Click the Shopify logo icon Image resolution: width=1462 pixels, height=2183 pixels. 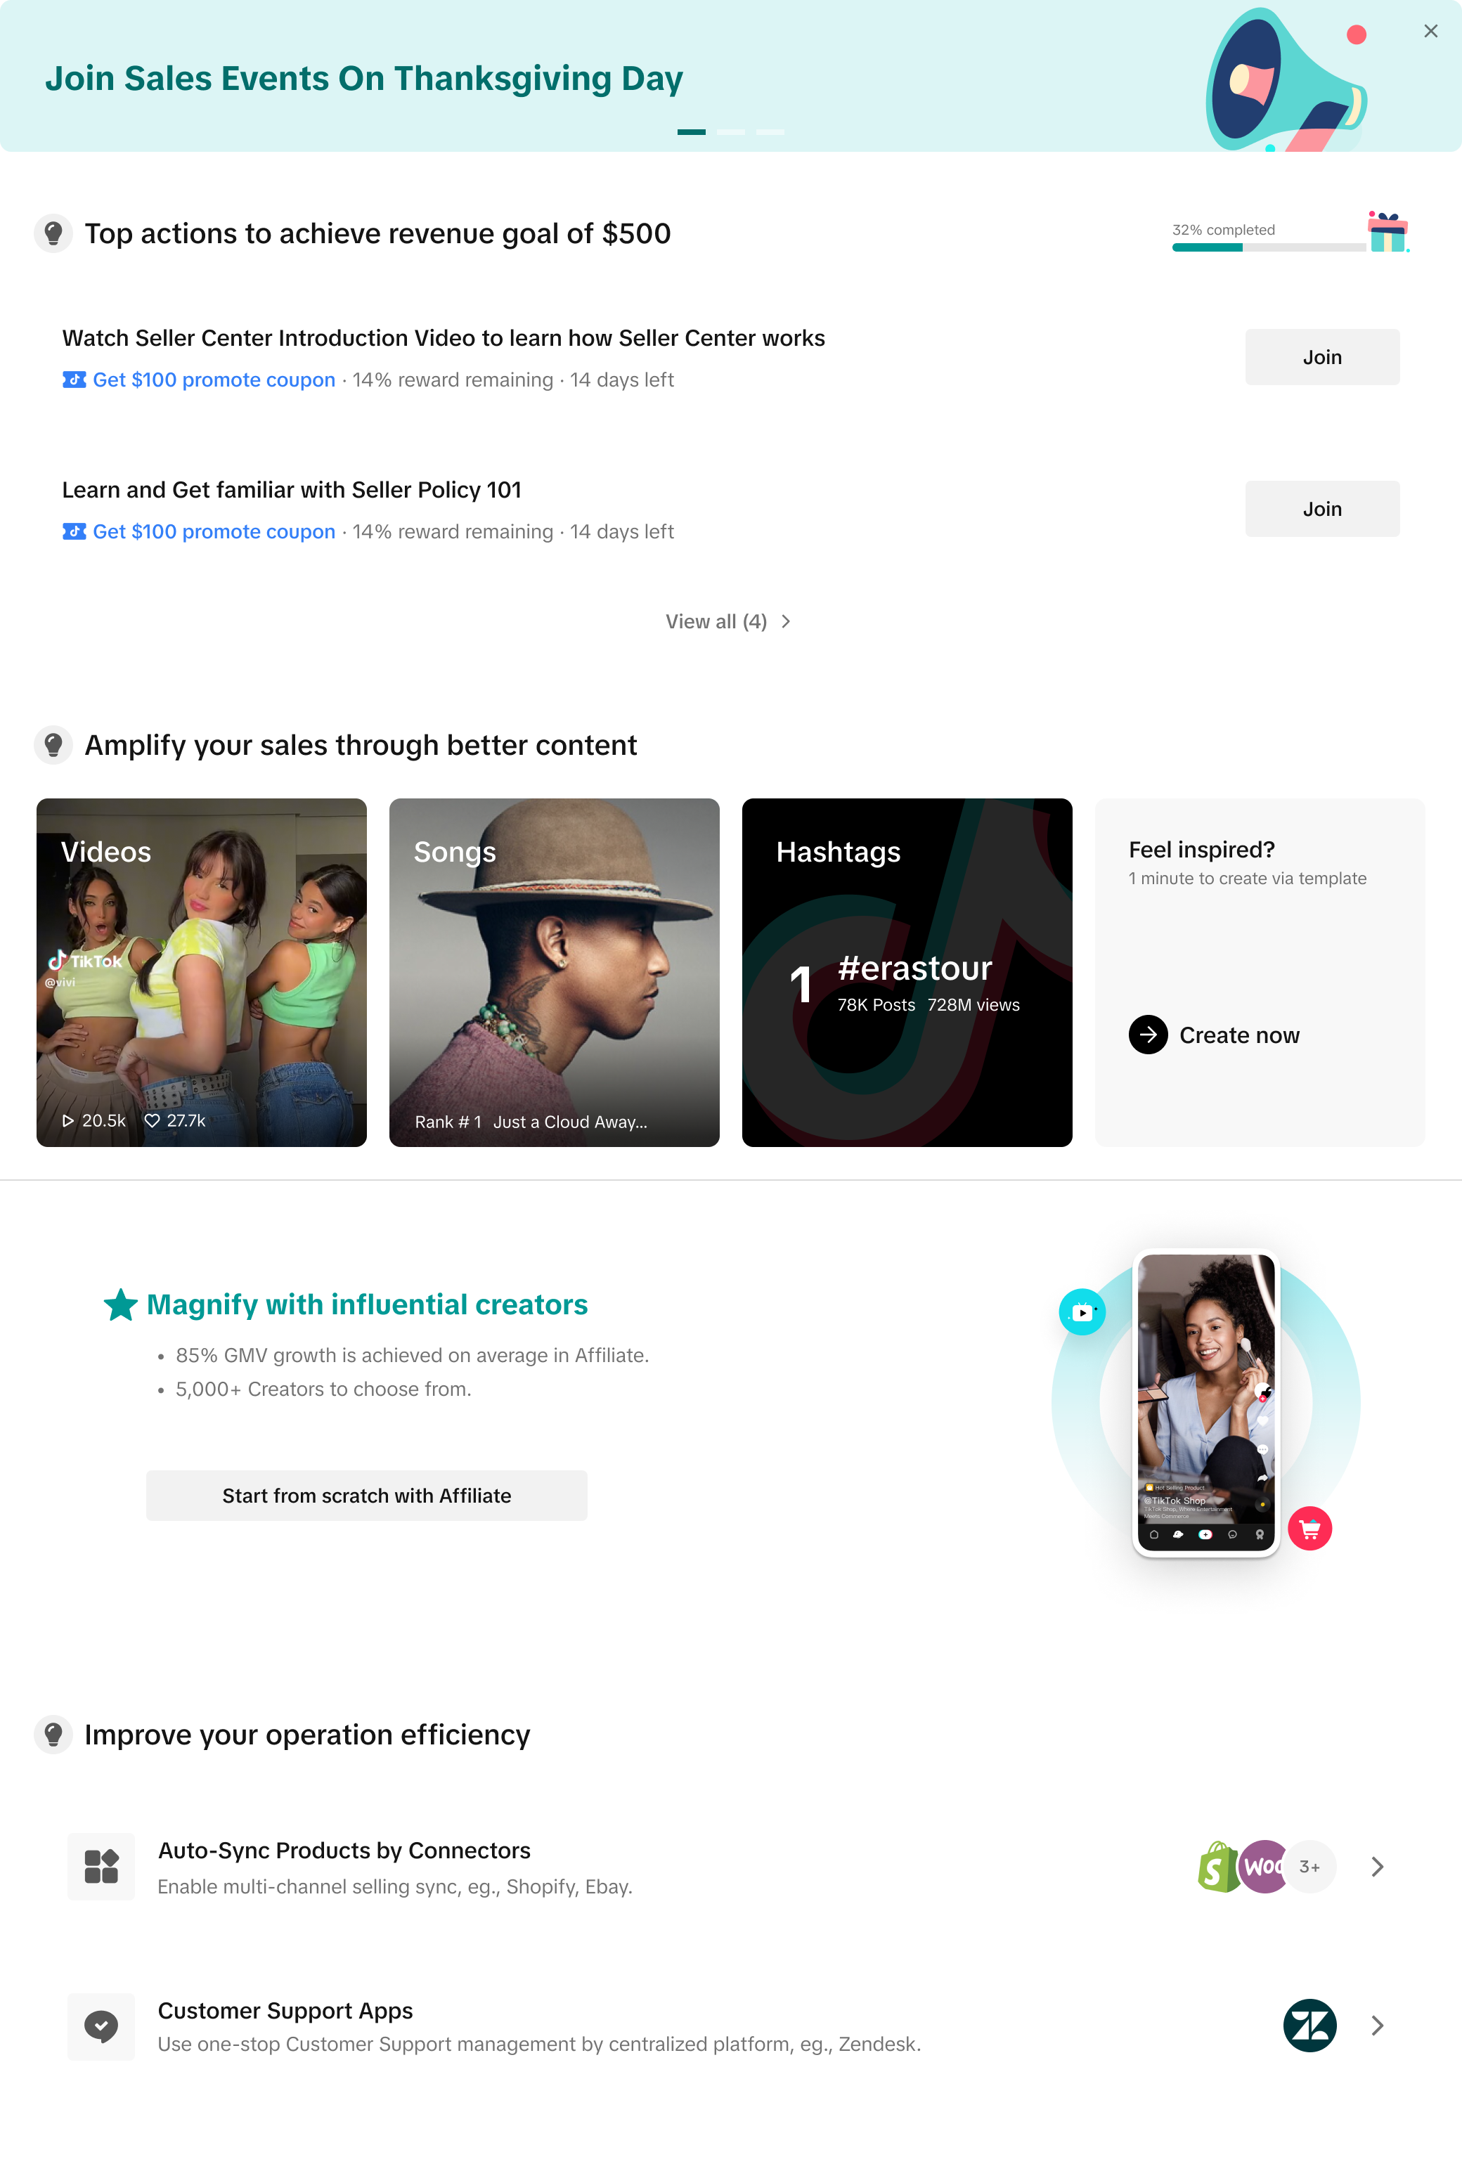coord(1217,1866)
